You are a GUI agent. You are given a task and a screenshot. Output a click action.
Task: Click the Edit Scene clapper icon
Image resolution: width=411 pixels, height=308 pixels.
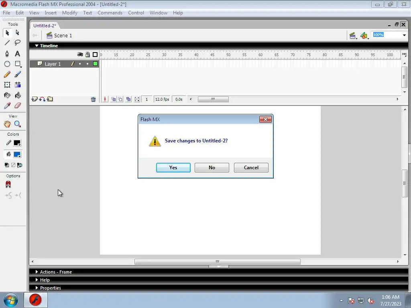tap(353, 35)
